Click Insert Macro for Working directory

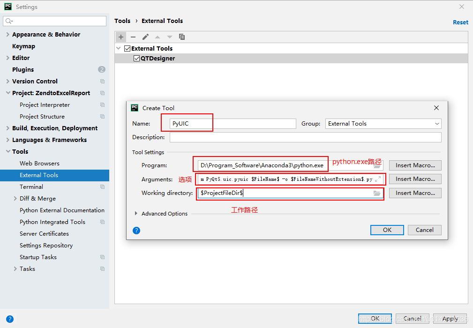coord(415,193)
